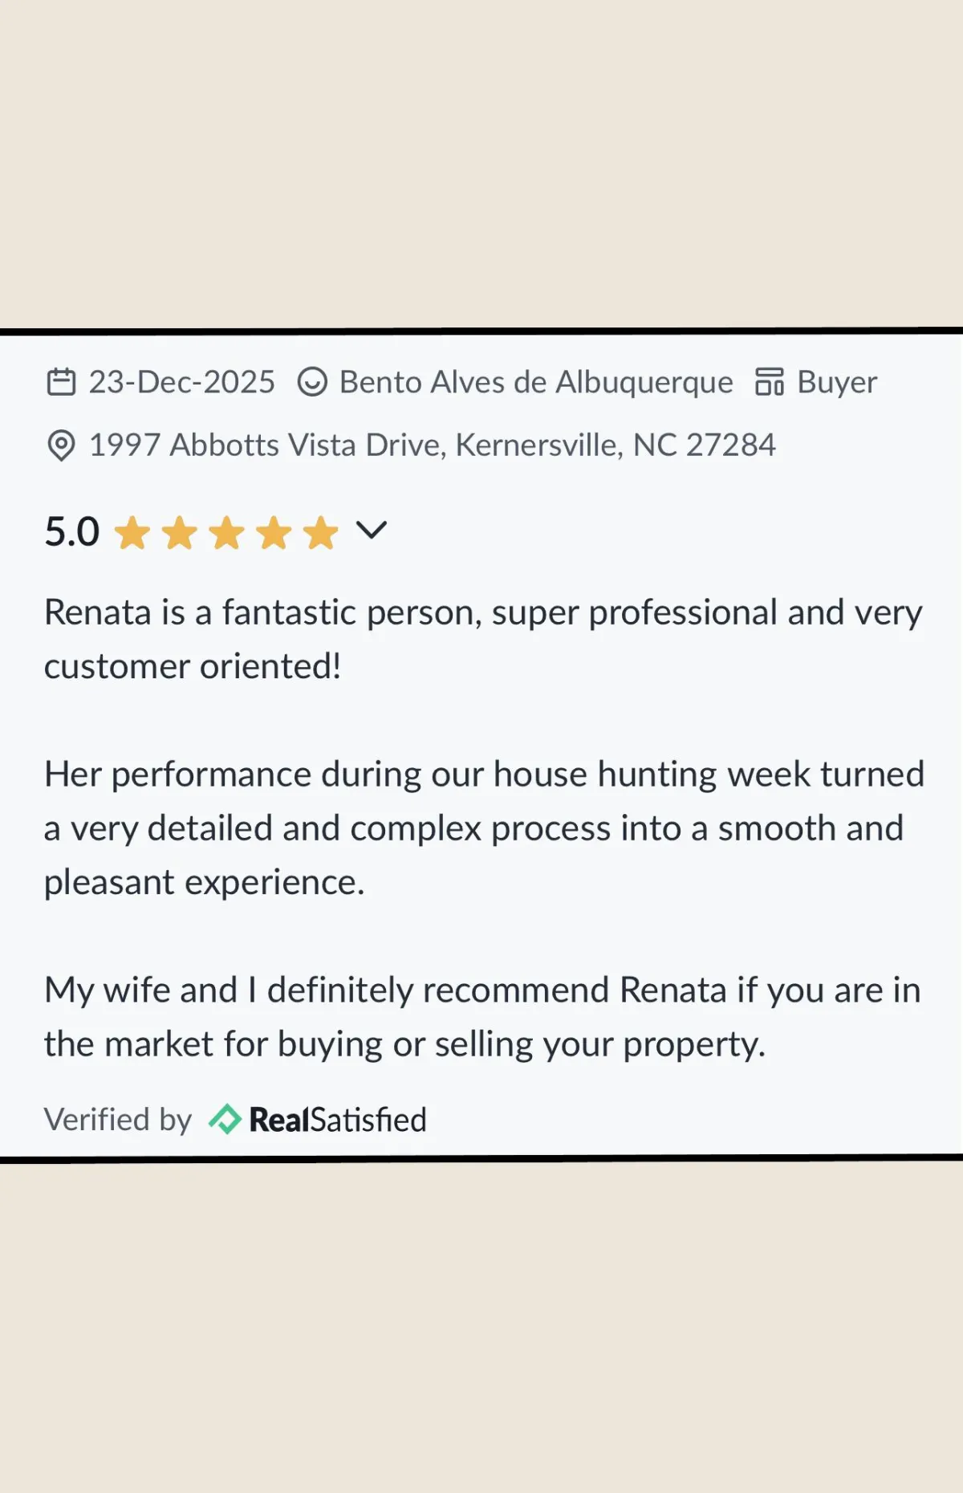Click the 'Renata is a fantastic person' paragraph
This screenshot has height=1493, width=963.
point(483,639)
